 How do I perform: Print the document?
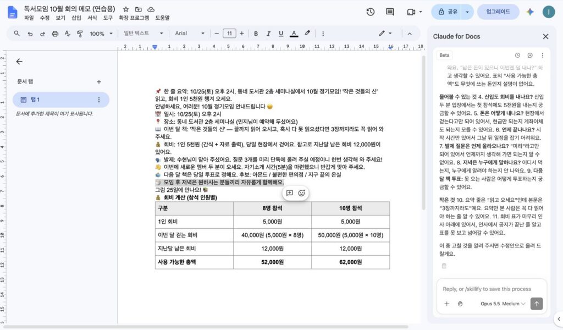click(x=55, y=34)
